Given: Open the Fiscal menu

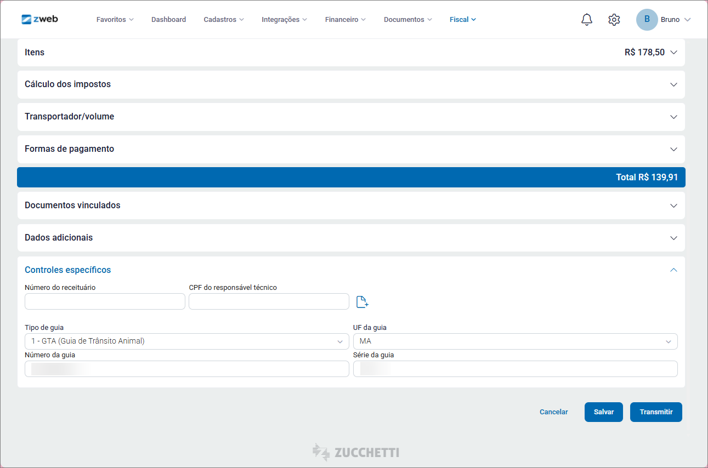Looking at the screenshot, I should (x=462, y=20).
